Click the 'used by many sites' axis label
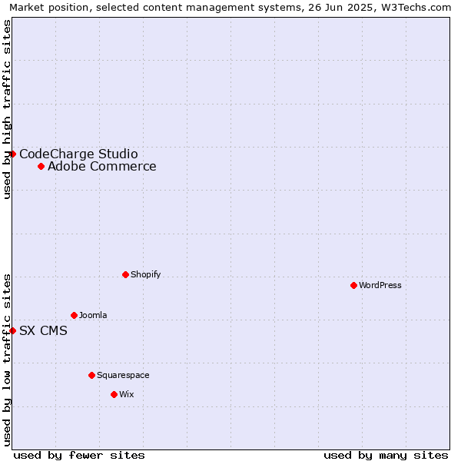461x461 pixels. click(386, 456)
